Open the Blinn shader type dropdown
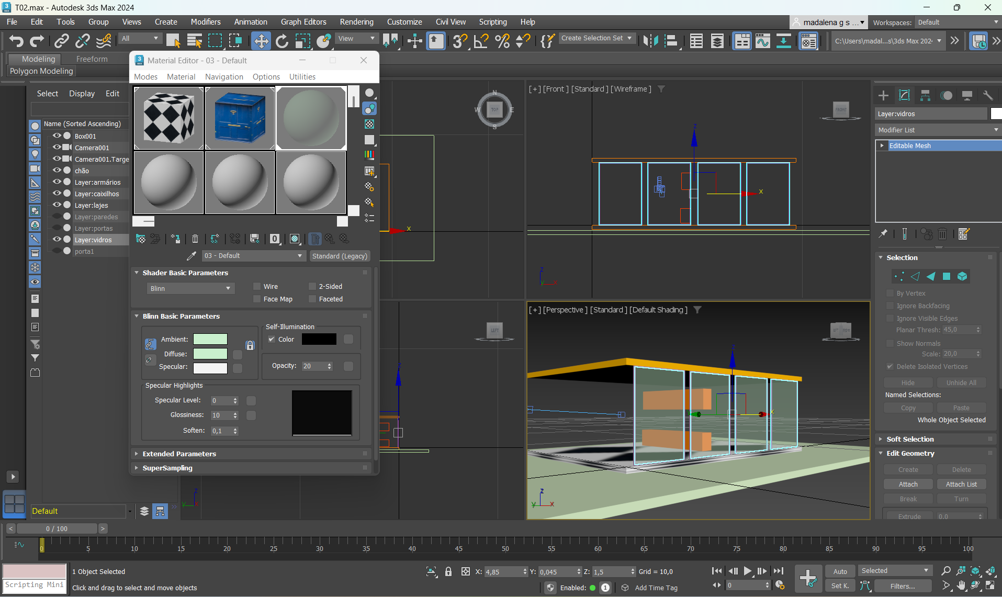1002x597 pixels. pyautogui.click(x=190, y=288)
